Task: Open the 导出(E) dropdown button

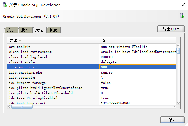Action: pyautogui.click(x=171, y=29)
